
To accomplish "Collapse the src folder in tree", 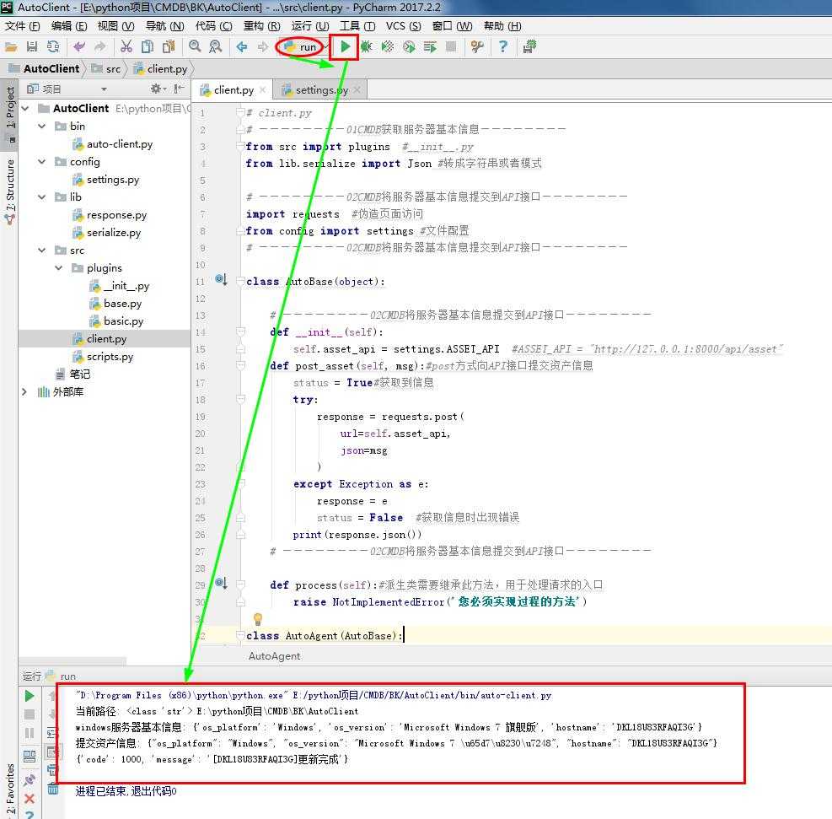I will click(x=42, y=251).
